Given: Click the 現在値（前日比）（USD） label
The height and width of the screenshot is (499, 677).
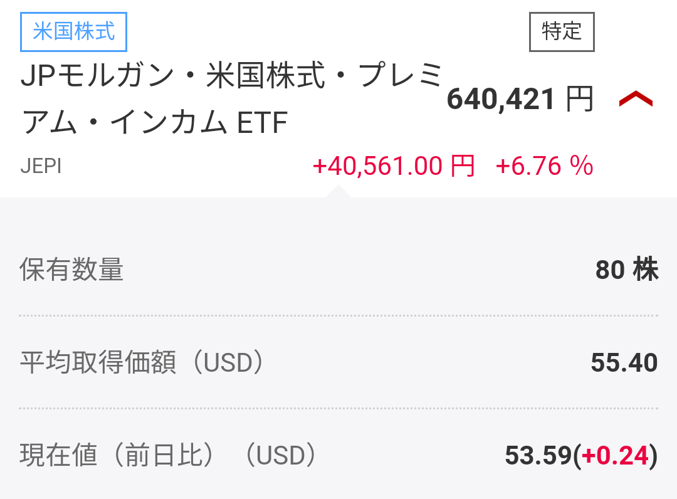Looking at the screenshot, I should pyautogui.click(x=169, y=455).
